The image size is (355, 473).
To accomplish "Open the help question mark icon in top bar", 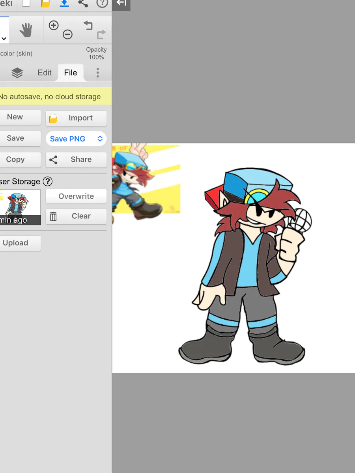I will (102, 3).
